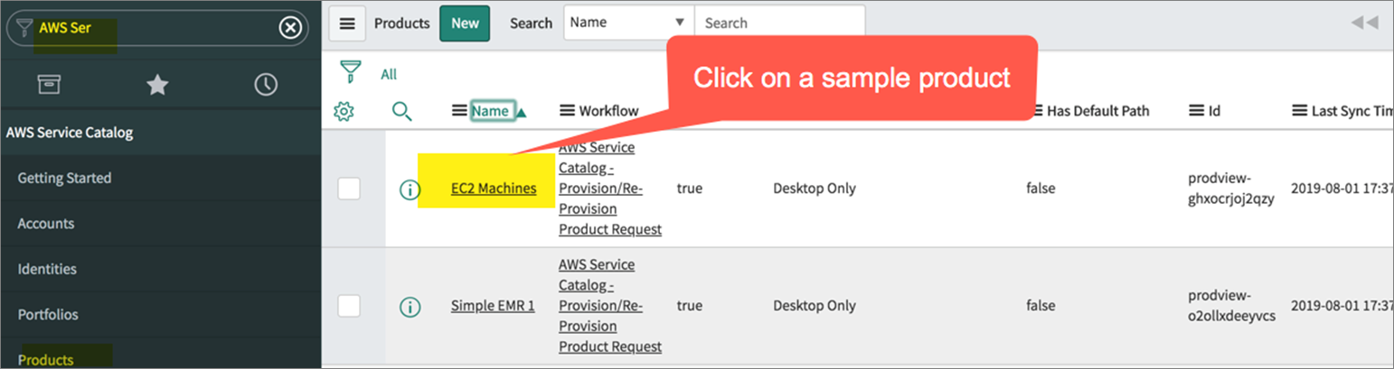
Task: Select EC2 Machines row checkbox
Action: tap(349, 189)
